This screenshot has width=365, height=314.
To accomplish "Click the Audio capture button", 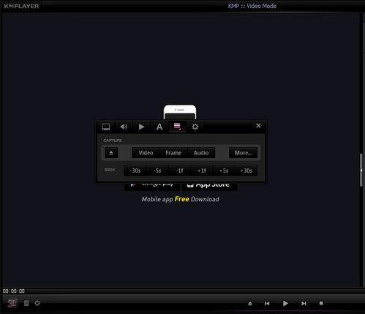I will [x=201, y=153].
